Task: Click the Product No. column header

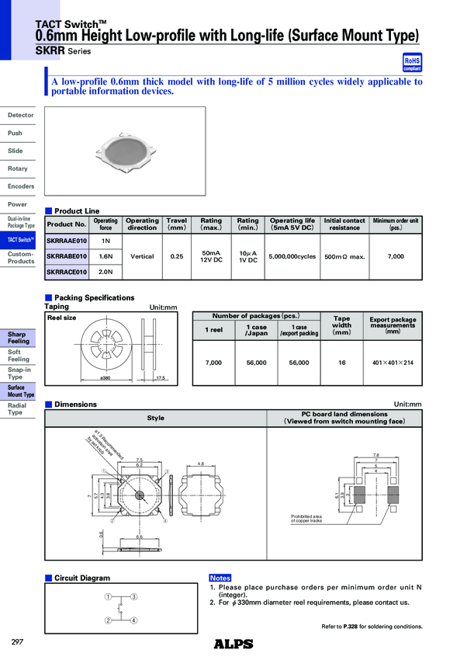Action: [x=67, y=224]
